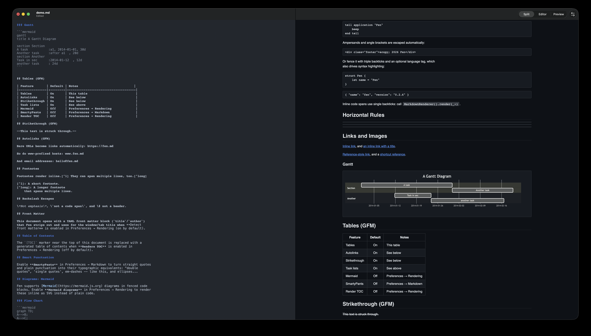Viewport: 591px width, 336px height.
Task: Click the div footer code block
Action: [437, 52]
